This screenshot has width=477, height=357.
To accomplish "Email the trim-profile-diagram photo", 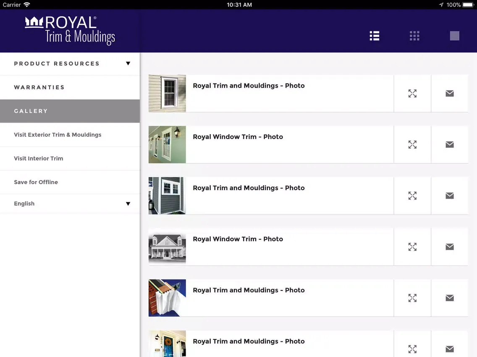I will [x=450, y=298].
